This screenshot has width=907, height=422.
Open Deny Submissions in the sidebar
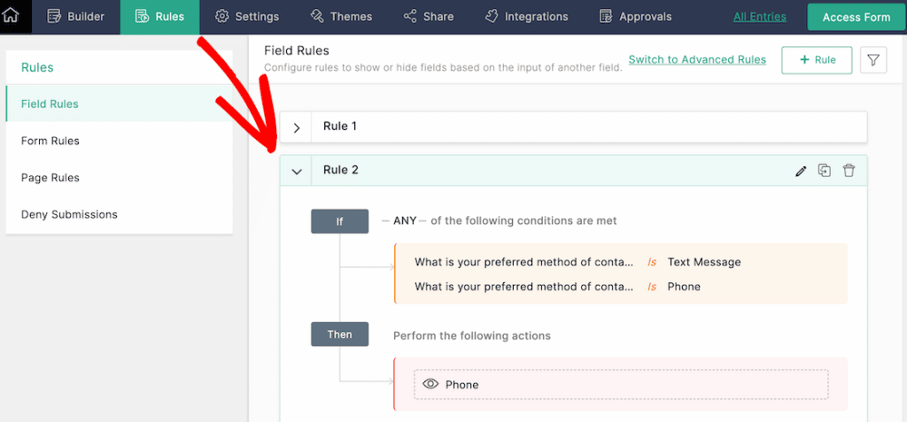click(69, 214)
